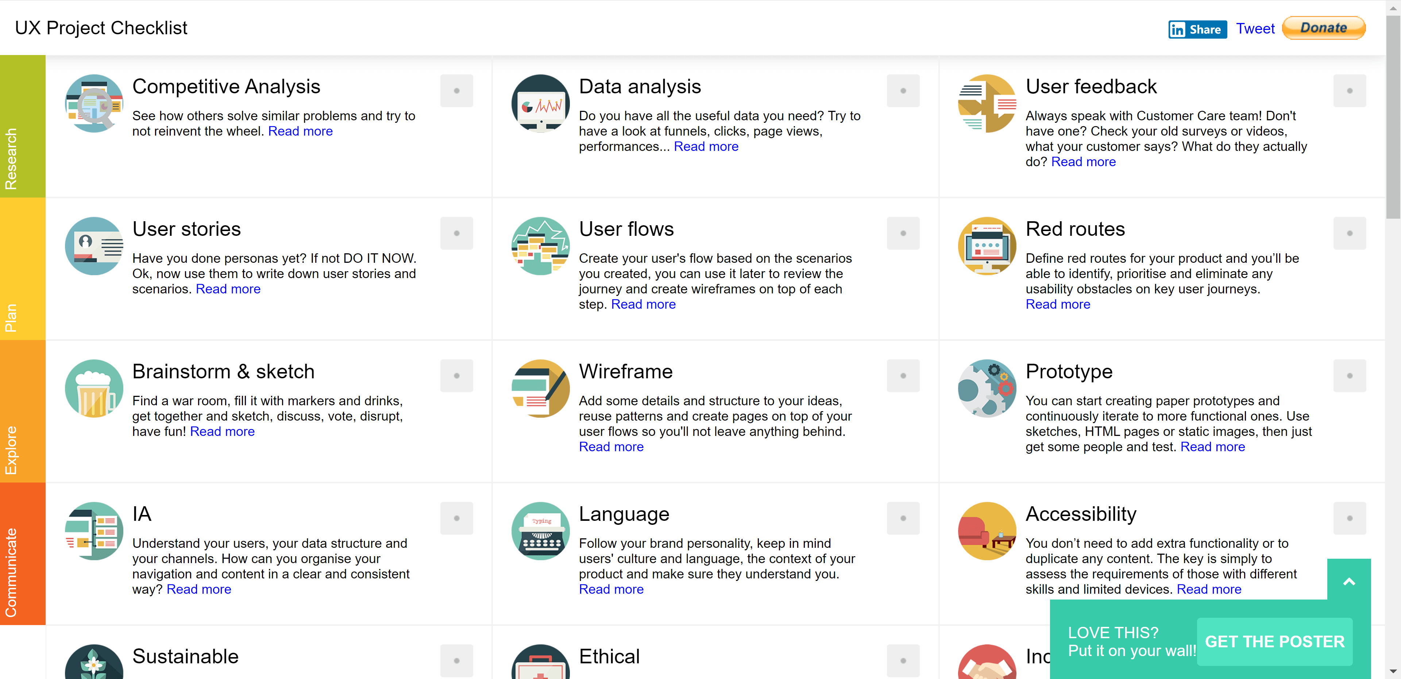Click the Data analysis monitor icon
This screenshot has height=679, width=1401.
pos(540,103)
